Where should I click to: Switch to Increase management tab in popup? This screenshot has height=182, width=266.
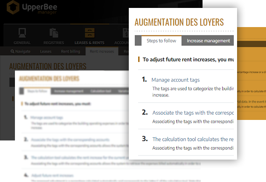[208, 41]
